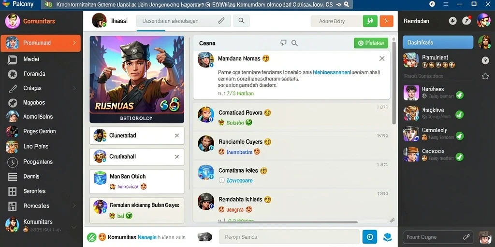Click the Comunitars profile avatar at top left
Viewport: 495px width, 247px height.
(x=12, y=21)
